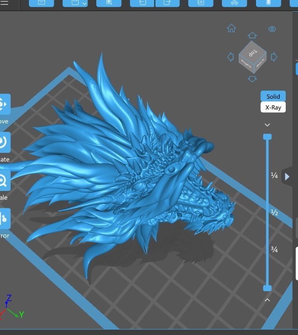Click the Open file toolbar button
The width and height of the screenshot is (298, 335).
click(41, 3)
